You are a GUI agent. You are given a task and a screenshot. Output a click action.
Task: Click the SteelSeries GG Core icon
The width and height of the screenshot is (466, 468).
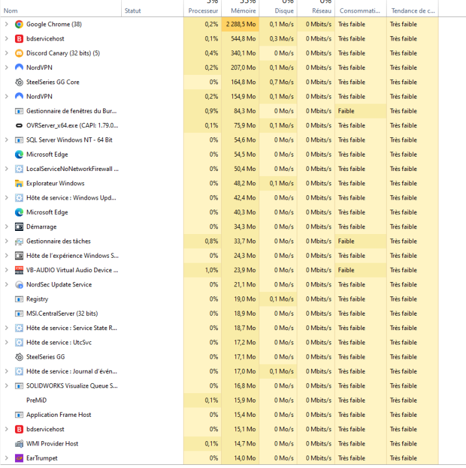coord(19,82)
